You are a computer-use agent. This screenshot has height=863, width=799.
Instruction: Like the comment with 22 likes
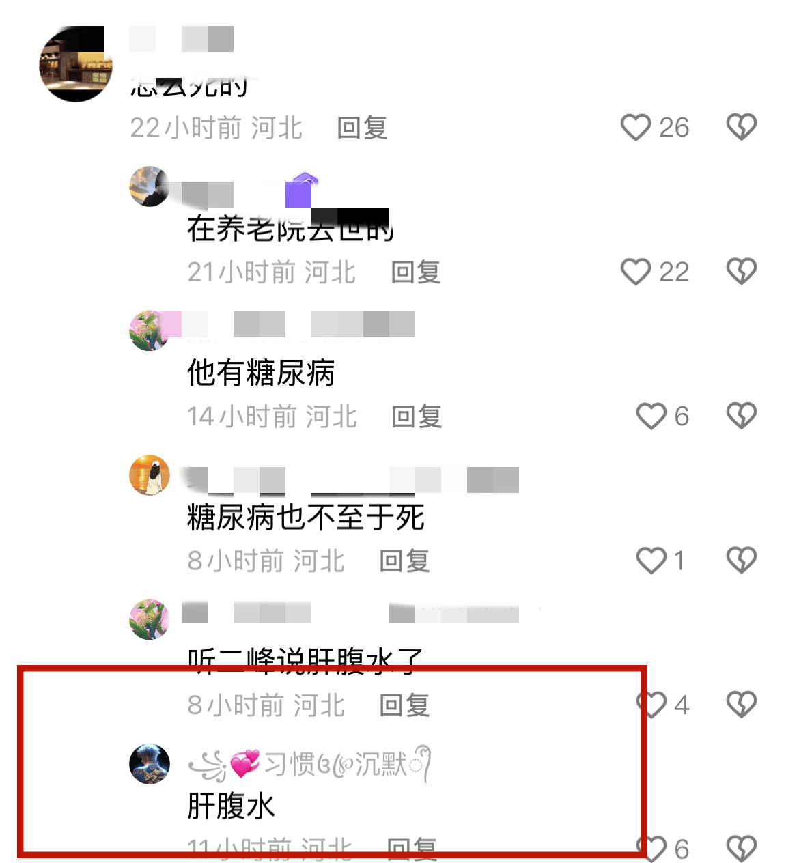pyautogui.click(x=635, y=272)
